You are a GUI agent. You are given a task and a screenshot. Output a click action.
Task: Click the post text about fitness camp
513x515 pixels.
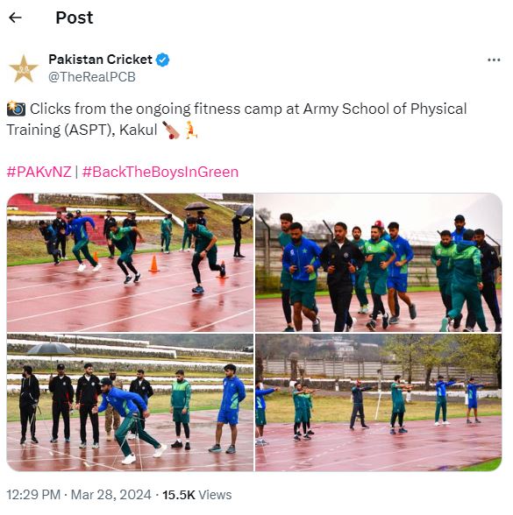coord(237,119)
